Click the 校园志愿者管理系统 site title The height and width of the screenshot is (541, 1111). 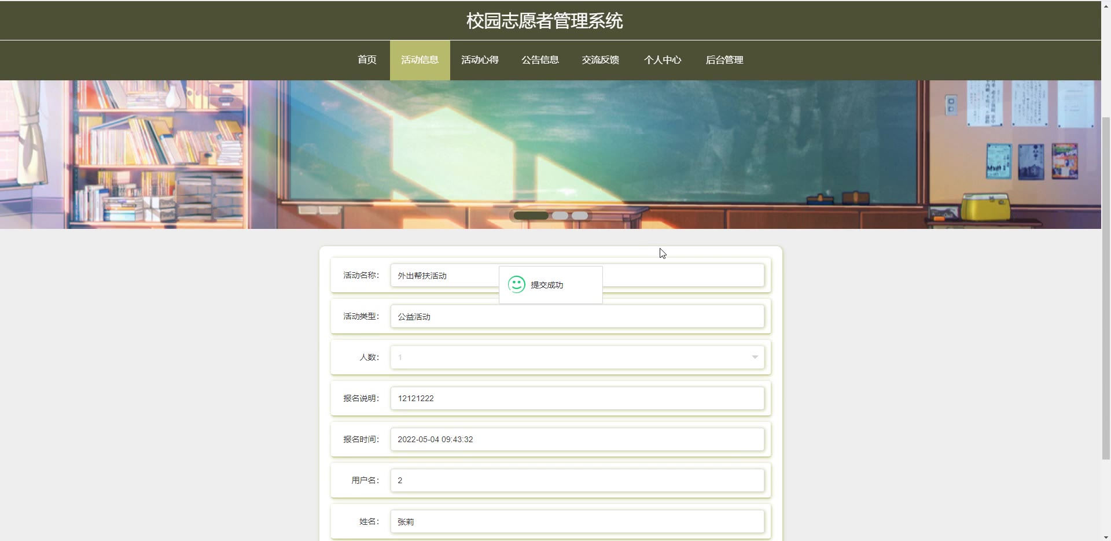coord(545,21)
